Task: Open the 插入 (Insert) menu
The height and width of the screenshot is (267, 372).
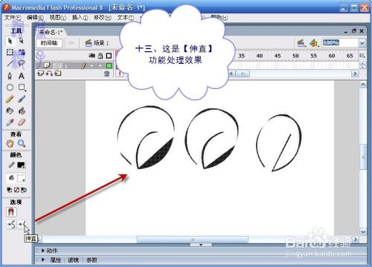Action: tap(80, 17)
